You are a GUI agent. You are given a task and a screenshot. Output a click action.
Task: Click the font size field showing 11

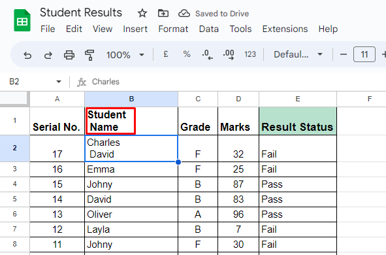click(x=364, y=54)
